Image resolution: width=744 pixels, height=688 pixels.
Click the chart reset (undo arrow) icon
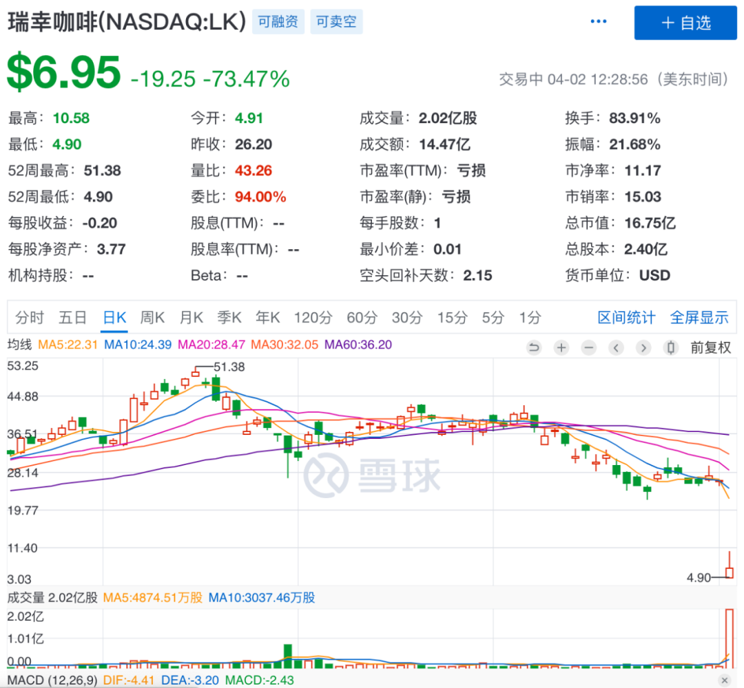(533, 347)
